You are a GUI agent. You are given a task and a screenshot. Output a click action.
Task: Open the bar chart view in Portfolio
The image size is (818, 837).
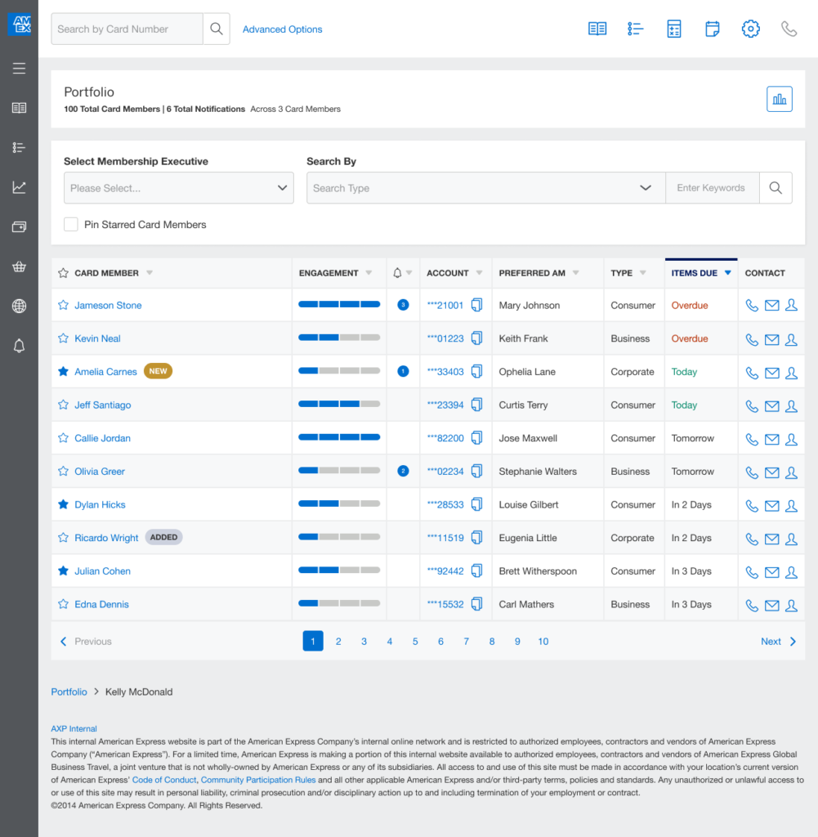pos(779,99)
